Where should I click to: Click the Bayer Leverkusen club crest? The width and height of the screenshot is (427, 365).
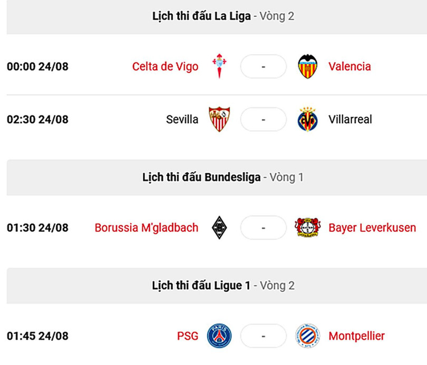click(x=307, y=228)
